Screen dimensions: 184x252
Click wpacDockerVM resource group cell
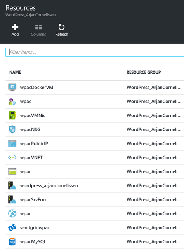click(x=154, y=87)
